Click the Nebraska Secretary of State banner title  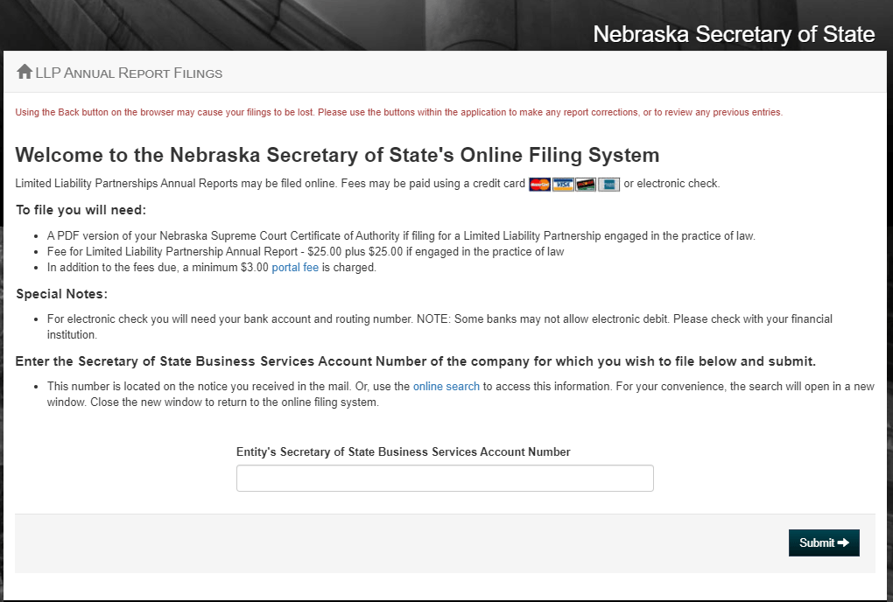(x=734, y=34)
